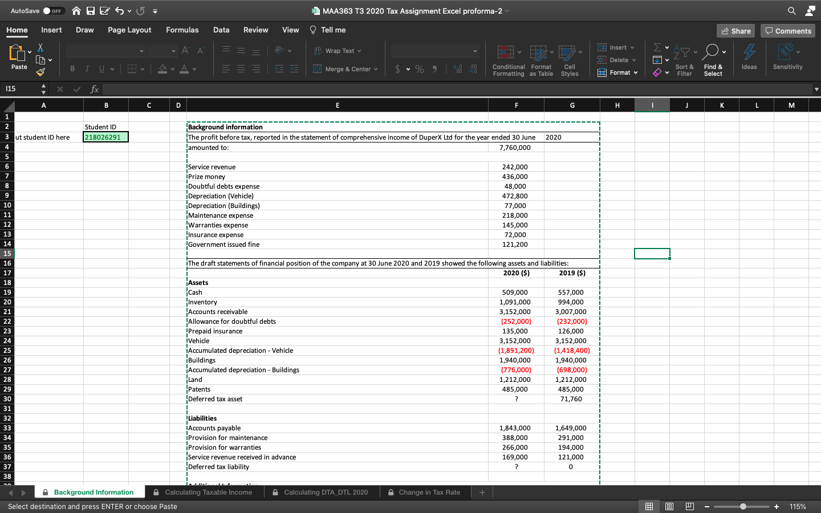Toggle align left
Screen dimensions: 821x513
[x=226, y=69]
